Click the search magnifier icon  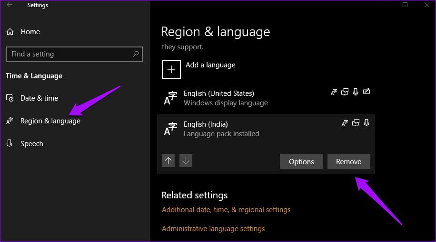pos(136,54)
